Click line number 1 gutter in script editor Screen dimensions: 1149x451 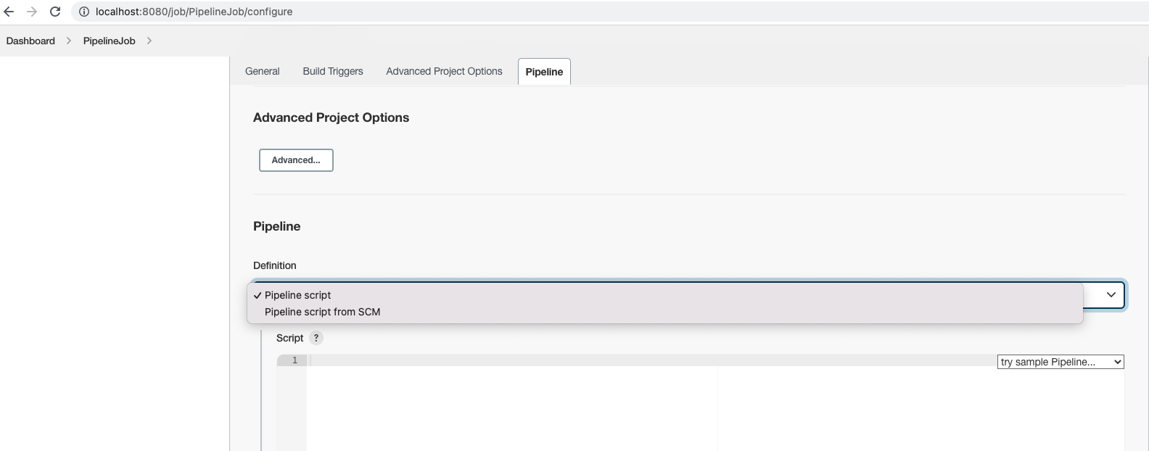tap(293, 360)
